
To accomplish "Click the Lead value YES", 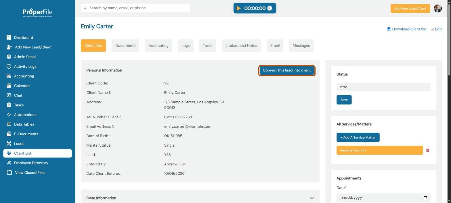I will (167, 155).
